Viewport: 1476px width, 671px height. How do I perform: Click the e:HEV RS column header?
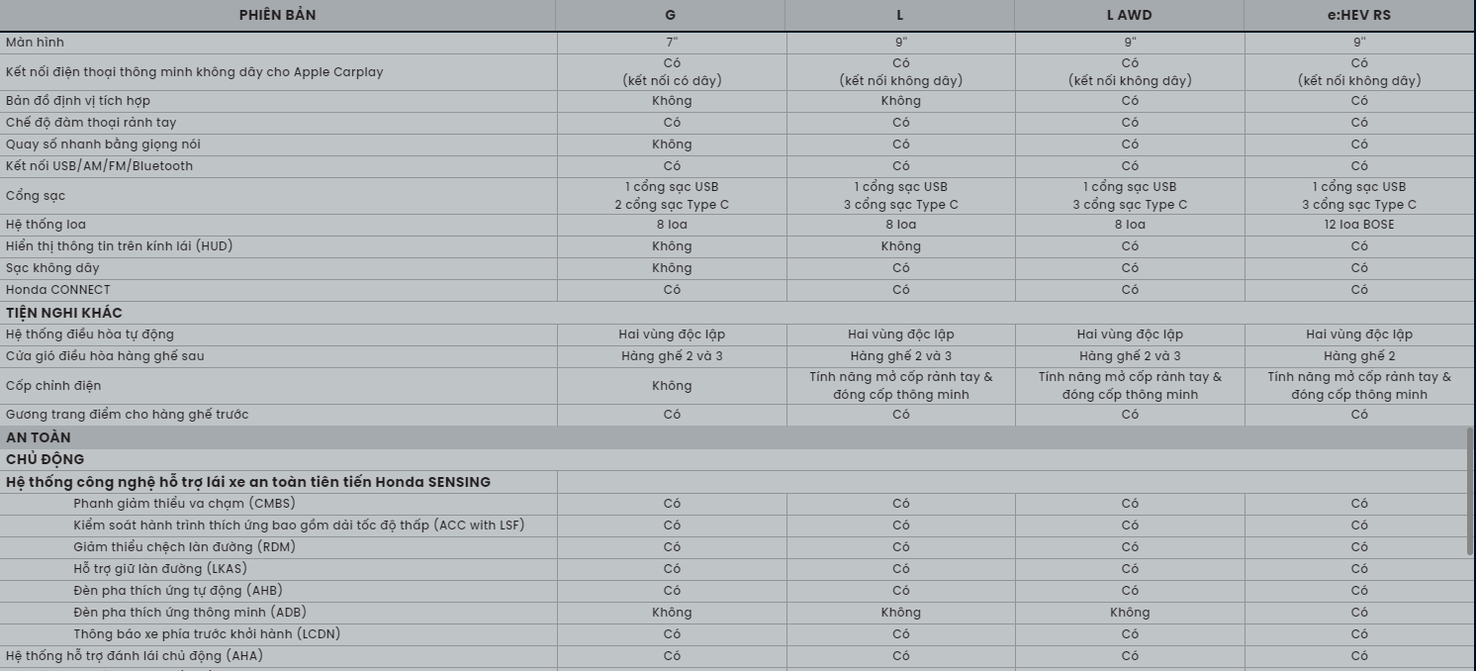(1359, 15)
